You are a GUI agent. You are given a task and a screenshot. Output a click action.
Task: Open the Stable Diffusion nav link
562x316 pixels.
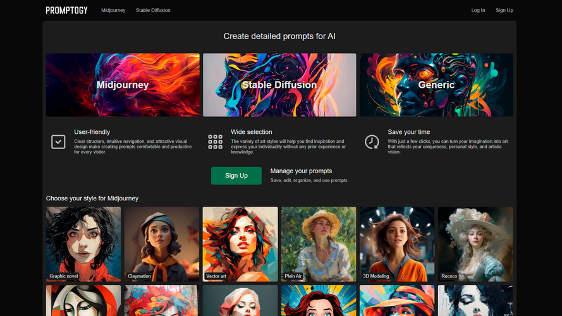coord(153,10)
